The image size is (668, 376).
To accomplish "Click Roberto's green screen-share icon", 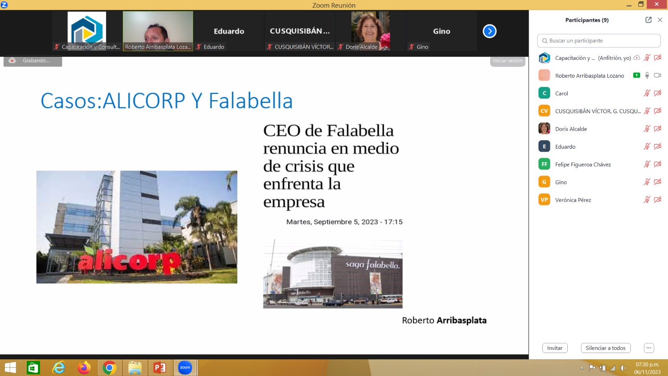I will tap(637, 75).
